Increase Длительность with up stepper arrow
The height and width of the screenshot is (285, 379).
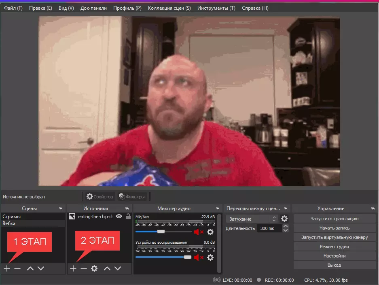click(x=286, y=226)
